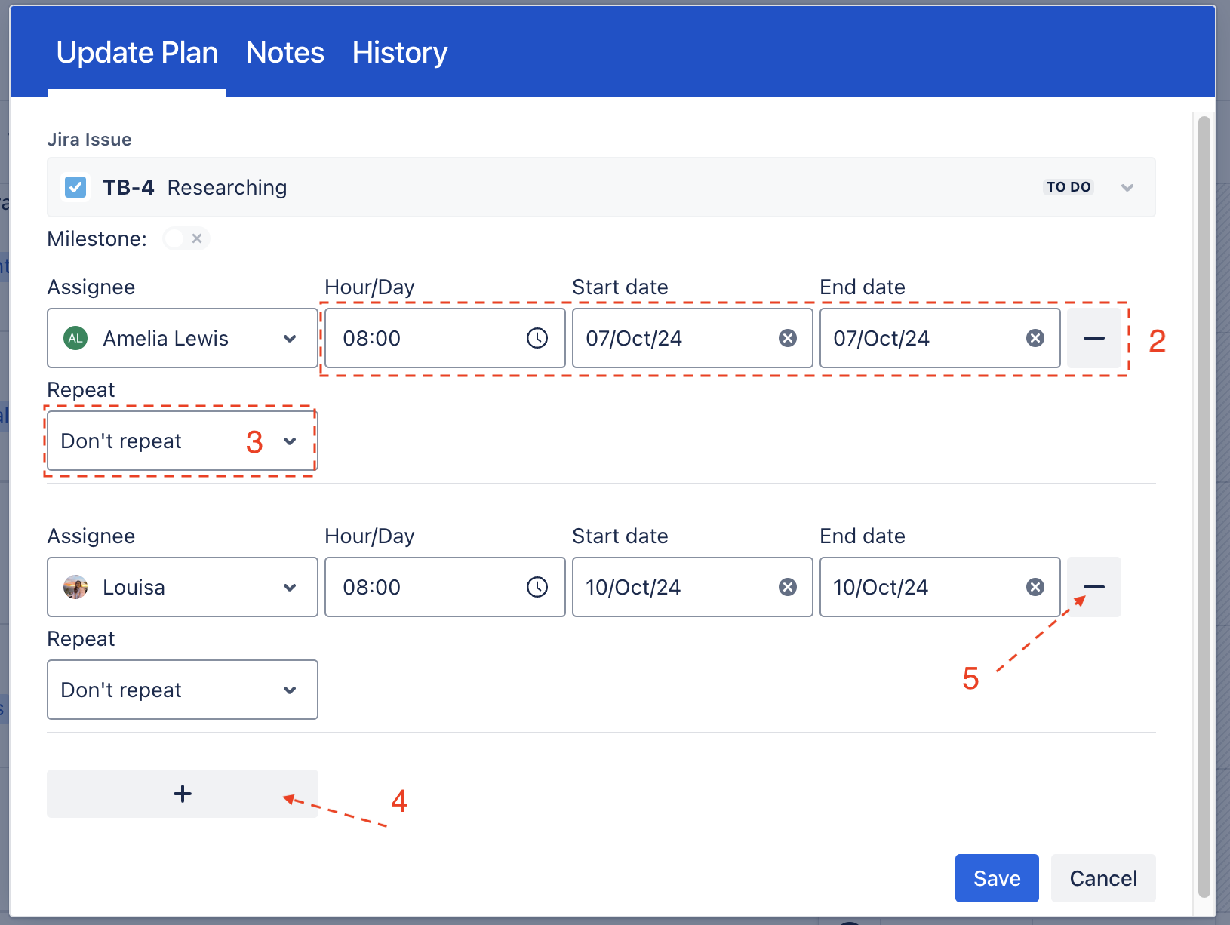Remove the Louisa plan row
This screenshot has width=1230, height=925.
(1094, 587)
